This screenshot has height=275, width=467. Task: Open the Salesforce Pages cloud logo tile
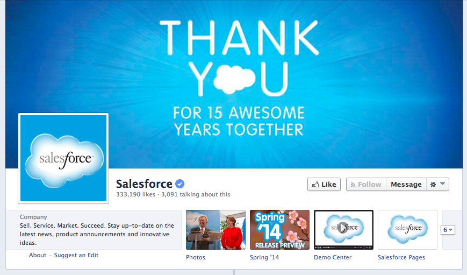(407, 230)
